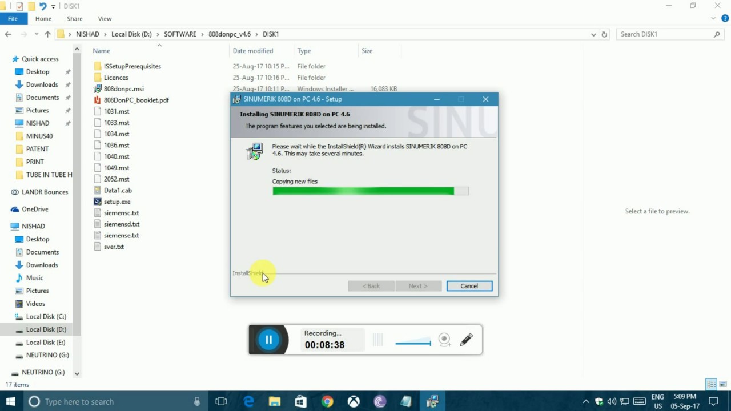731x411 pixels.
Task: Open Local Disk (C:) in sidebar
Action: 46,316
